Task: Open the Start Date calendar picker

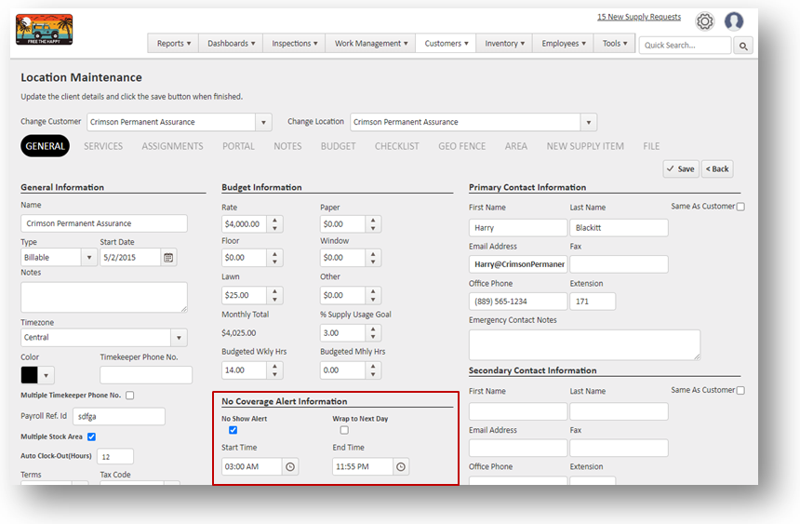Action: pos(168,257)
